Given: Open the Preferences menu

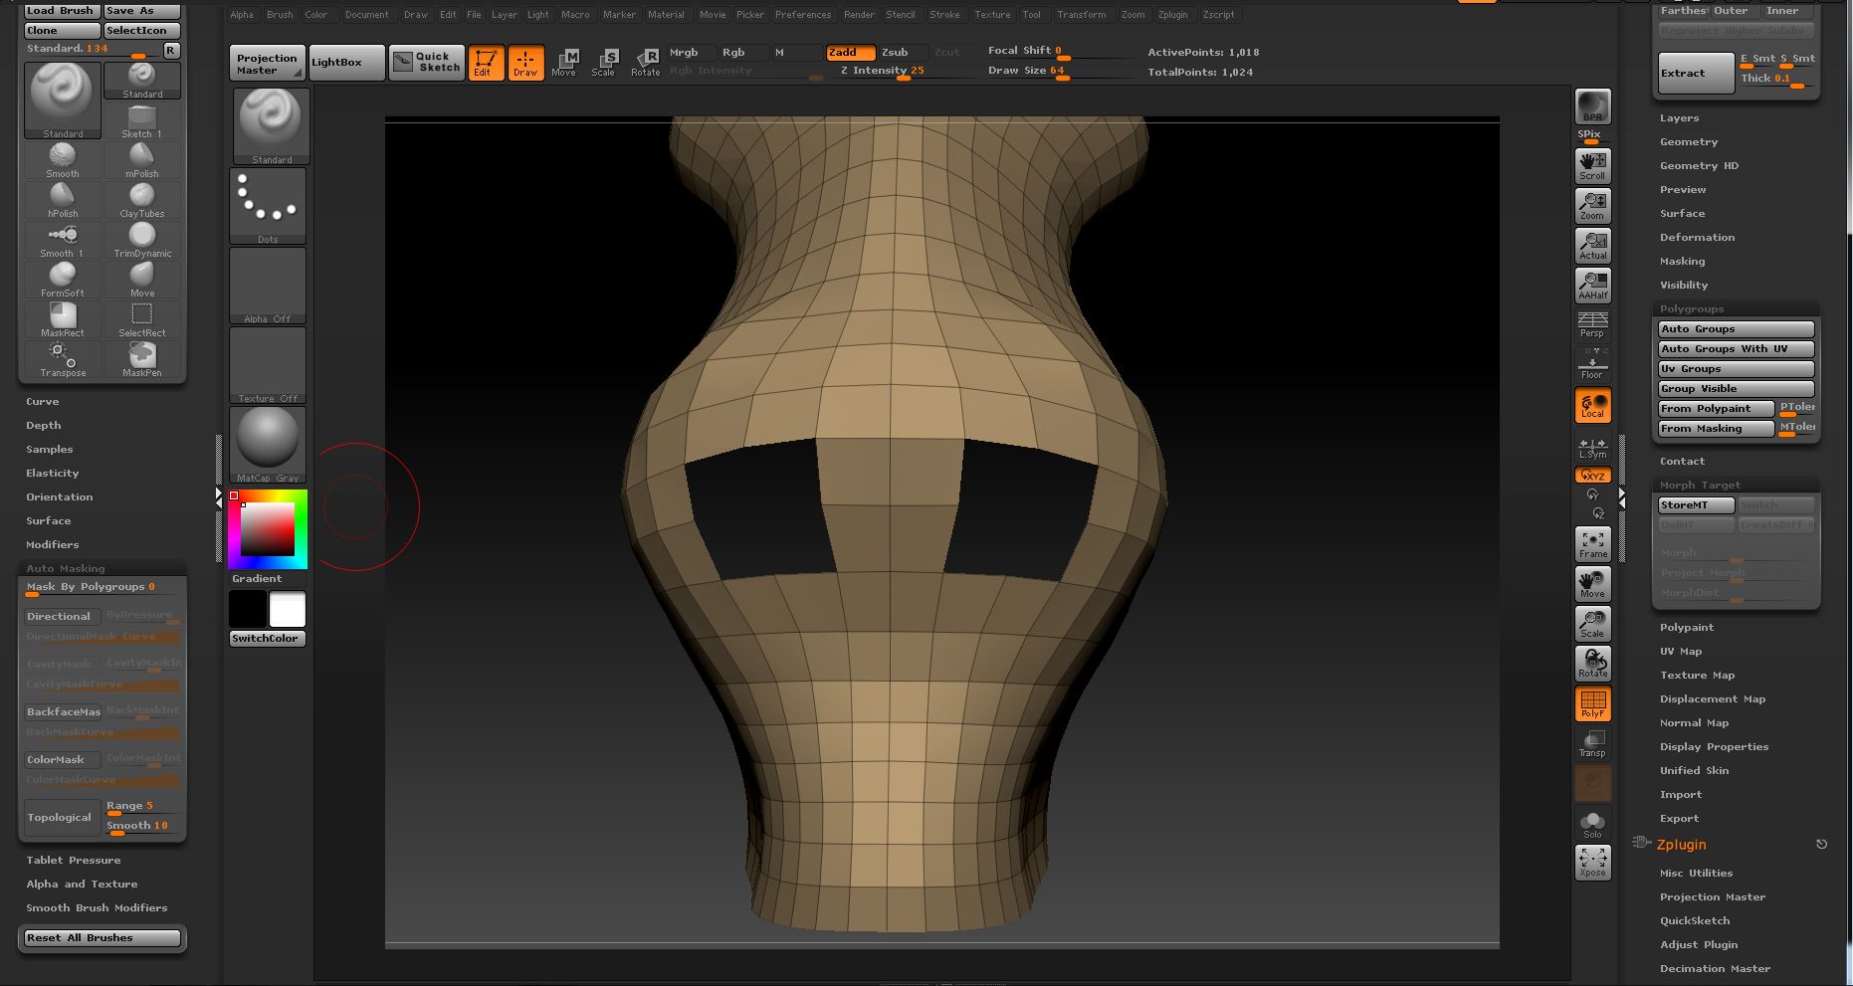Looking at the screenshot, I should [x=803, y=14].
